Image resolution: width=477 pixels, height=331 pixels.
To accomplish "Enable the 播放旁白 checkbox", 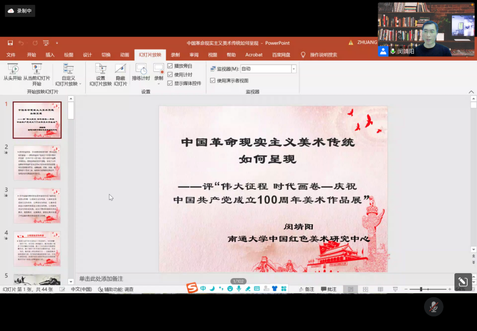I will [170, 65].
